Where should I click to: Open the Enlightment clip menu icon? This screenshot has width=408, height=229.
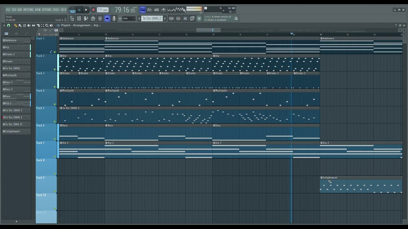pos(321,178)
